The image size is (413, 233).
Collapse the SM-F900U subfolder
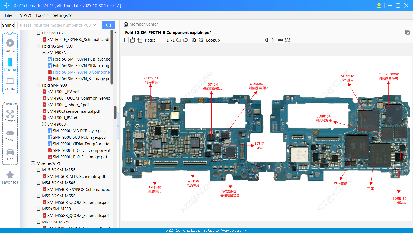pyautogui.click(x=44, y=124)
